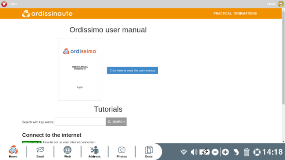Zoom out with the minus icon
Image resolution: width=285 pixels, height=160 pixels.
pos(215,152)
